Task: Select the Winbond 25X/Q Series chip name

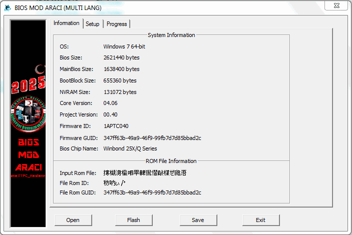Action: pyautogui.click(x=130, y=148)
